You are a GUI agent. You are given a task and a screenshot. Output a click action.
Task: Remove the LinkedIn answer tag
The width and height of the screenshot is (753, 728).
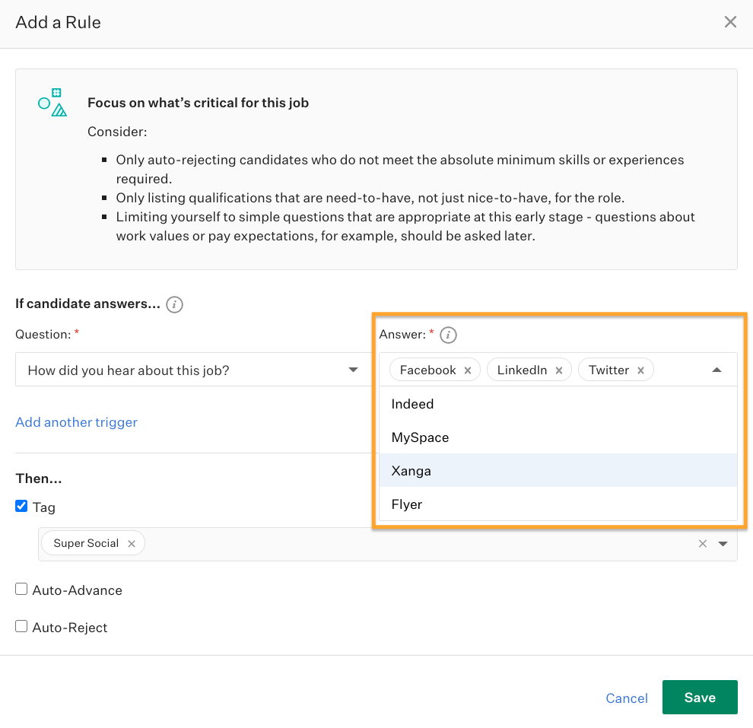560,370
